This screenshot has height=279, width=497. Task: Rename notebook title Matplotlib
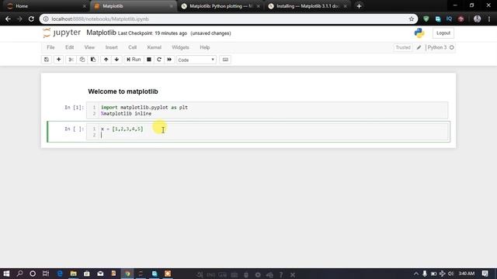[x=101, y=33]
